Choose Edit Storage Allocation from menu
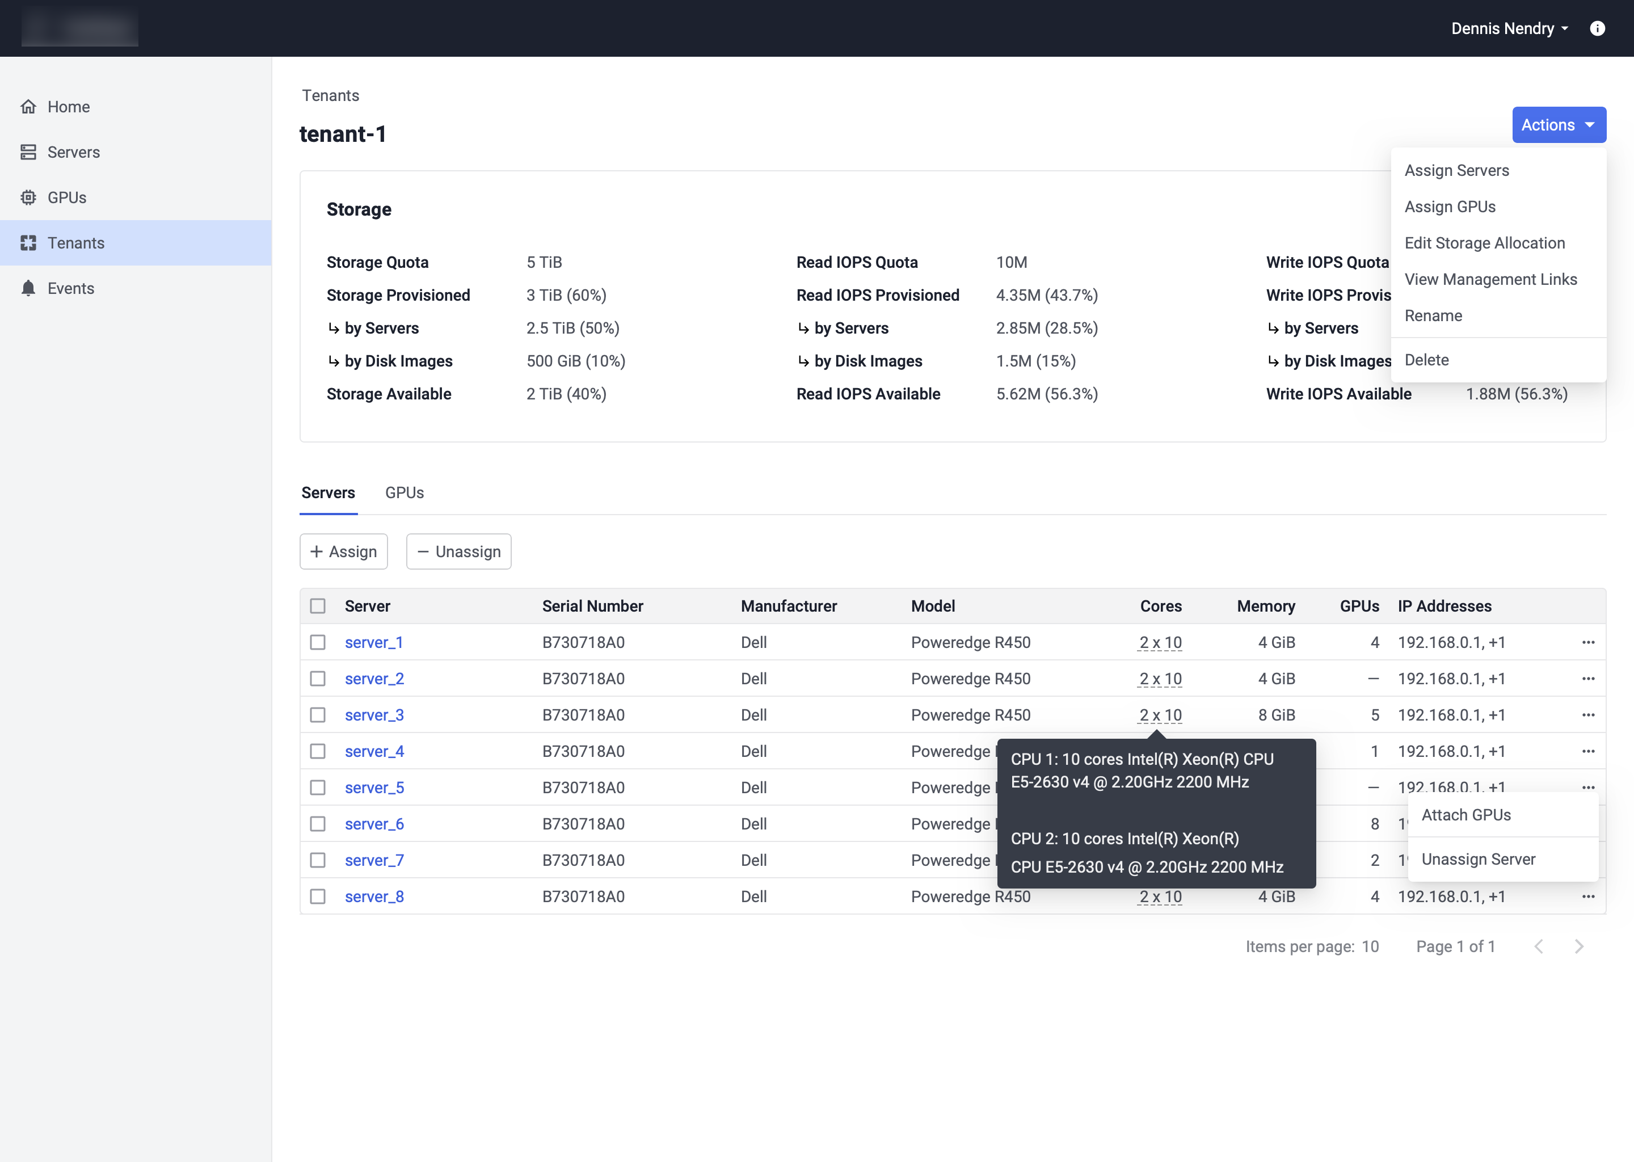This screenshot has width=1634, height=1162. [x=1484, y=243]
